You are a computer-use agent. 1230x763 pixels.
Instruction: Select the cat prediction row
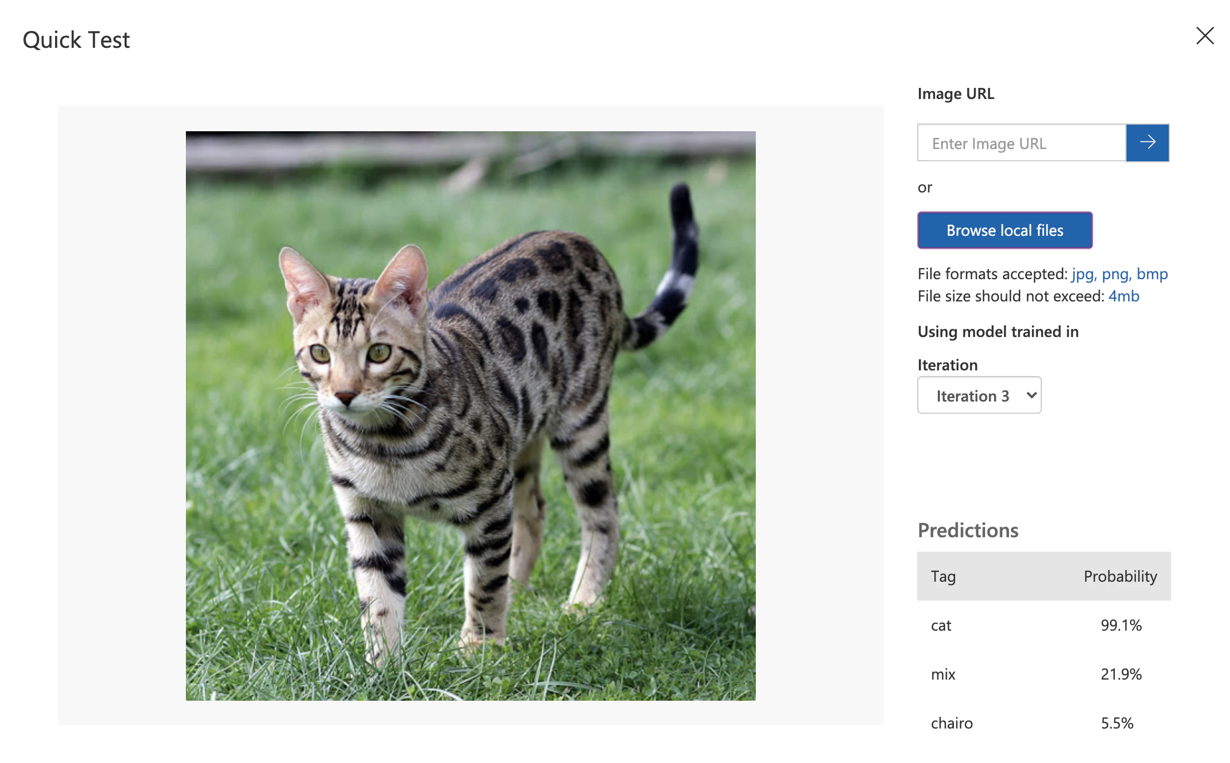[941, 626]
